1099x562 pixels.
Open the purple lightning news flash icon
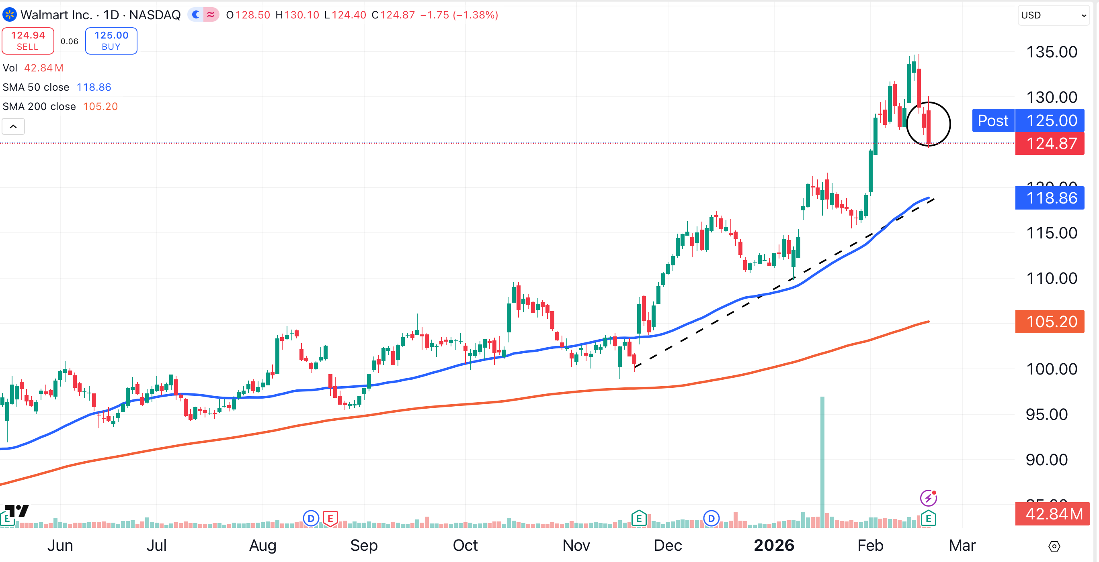point(928,498)
